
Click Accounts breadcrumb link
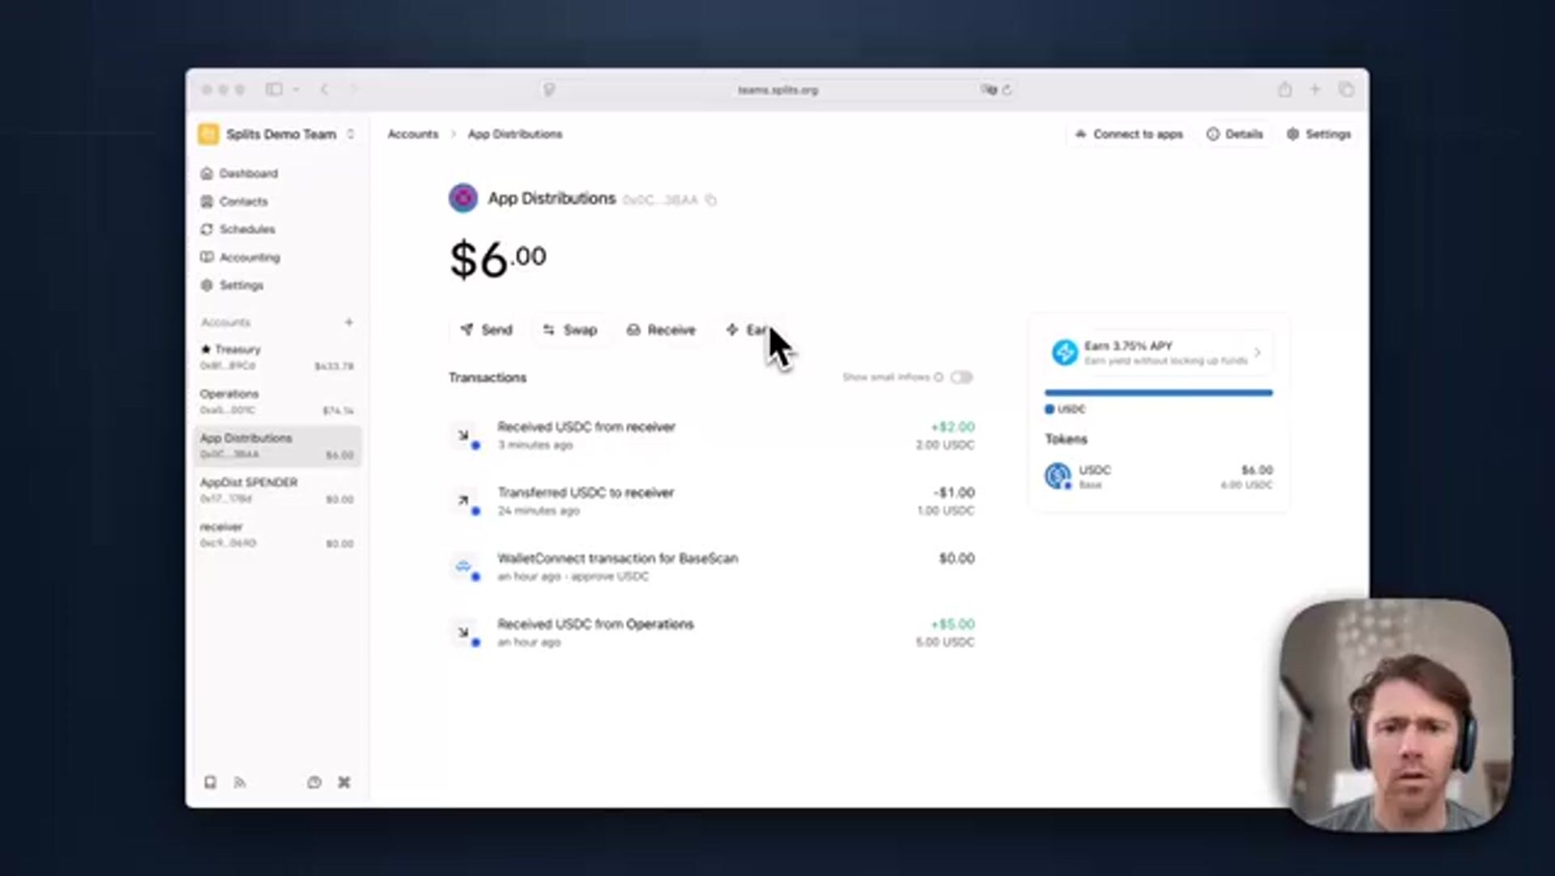click(412, 134)
